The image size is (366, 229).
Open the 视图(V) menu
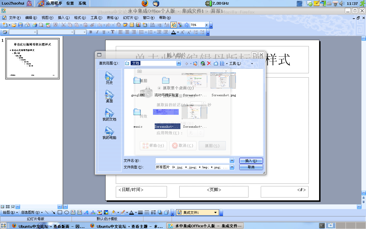pos(47,18)
